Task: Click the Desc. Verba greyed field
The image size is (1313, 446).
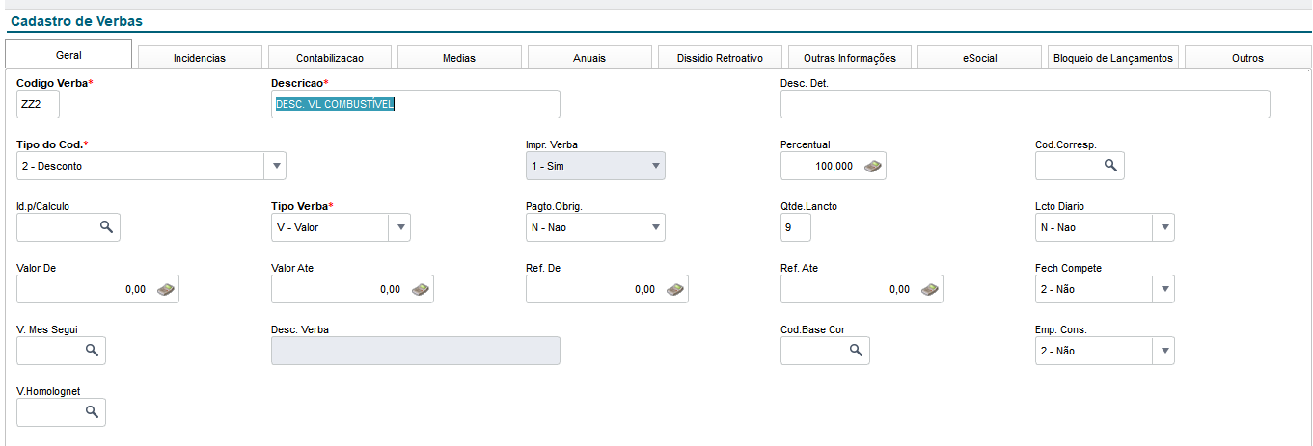Action: click(416, 351)
